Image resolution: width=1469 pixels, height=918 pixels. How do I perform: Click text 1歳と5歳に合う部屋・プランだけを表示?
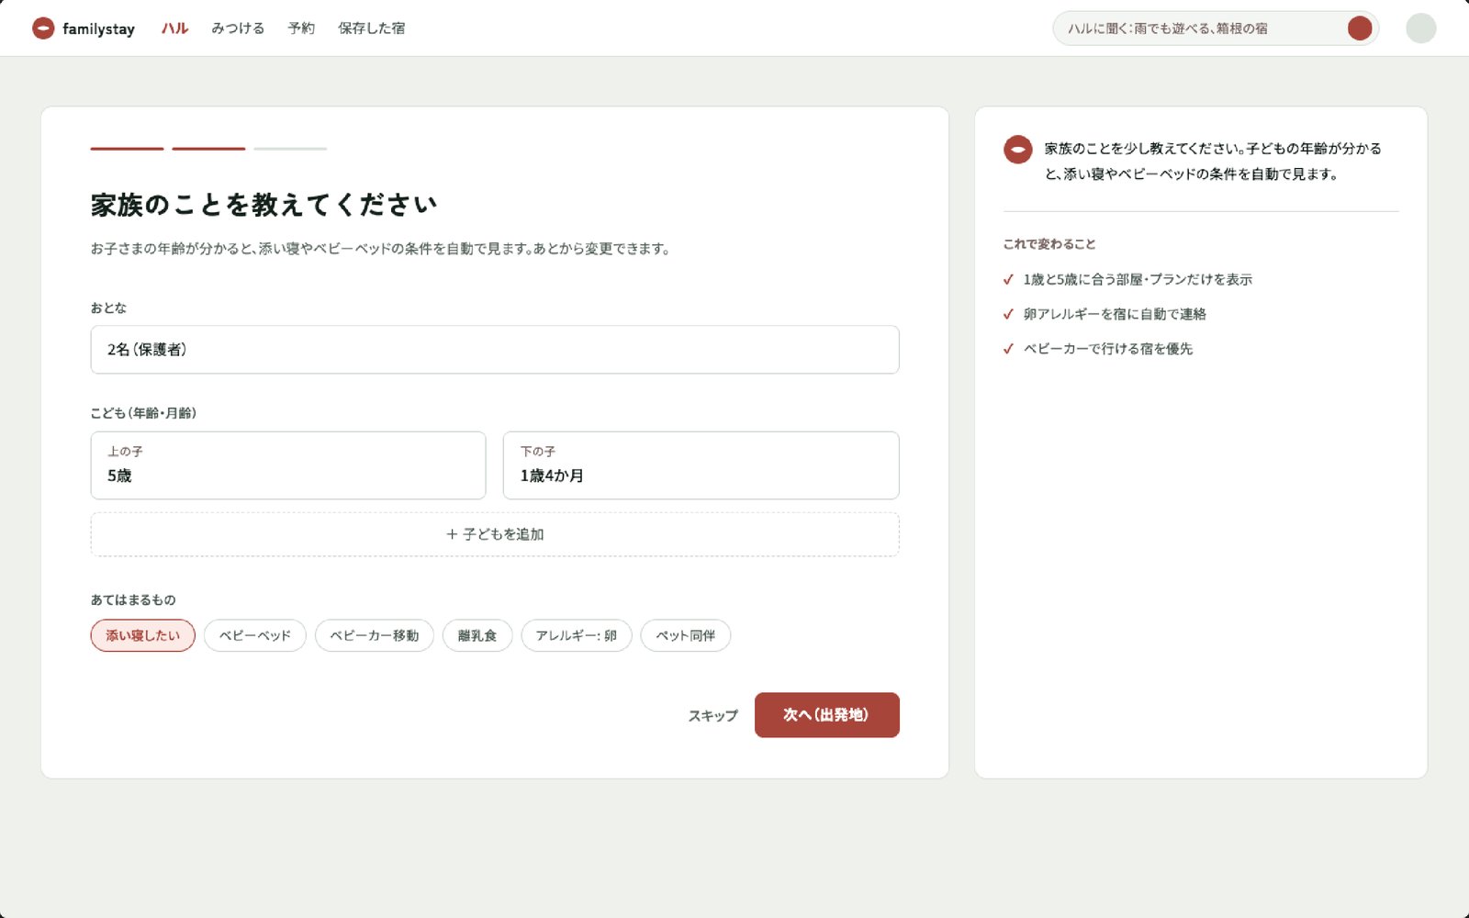(x=1138, y=279)
